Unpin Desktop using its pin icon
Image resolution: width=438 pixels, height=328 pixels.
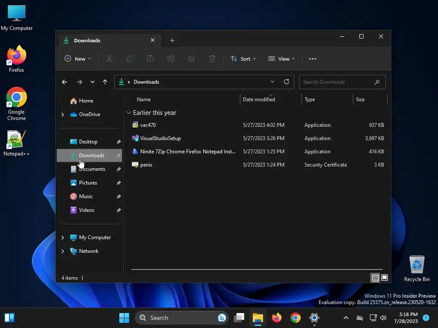118,142
